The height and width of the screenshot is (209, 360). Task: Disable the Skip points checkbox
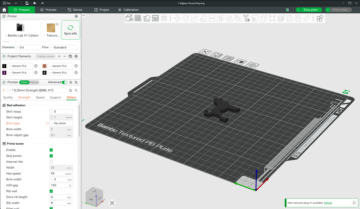click(x=51, y=156)
